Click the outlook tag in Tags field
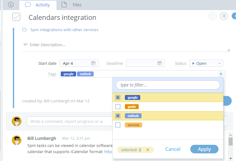 coord(85,74)
